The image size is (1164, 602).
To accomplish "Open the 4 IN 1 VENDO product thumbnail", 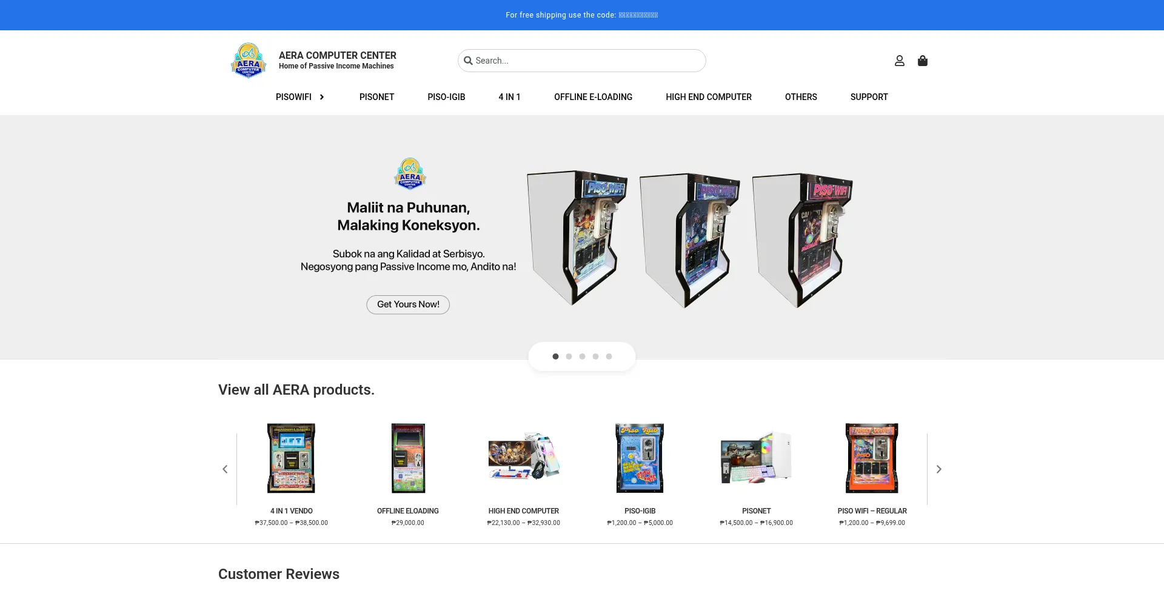I will click(292, 458).
